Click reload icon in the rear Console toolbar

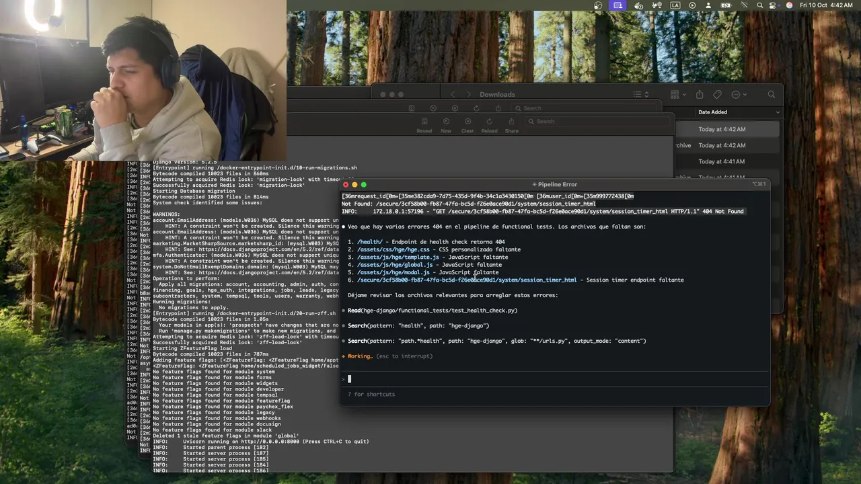click(x=476, y=108)
